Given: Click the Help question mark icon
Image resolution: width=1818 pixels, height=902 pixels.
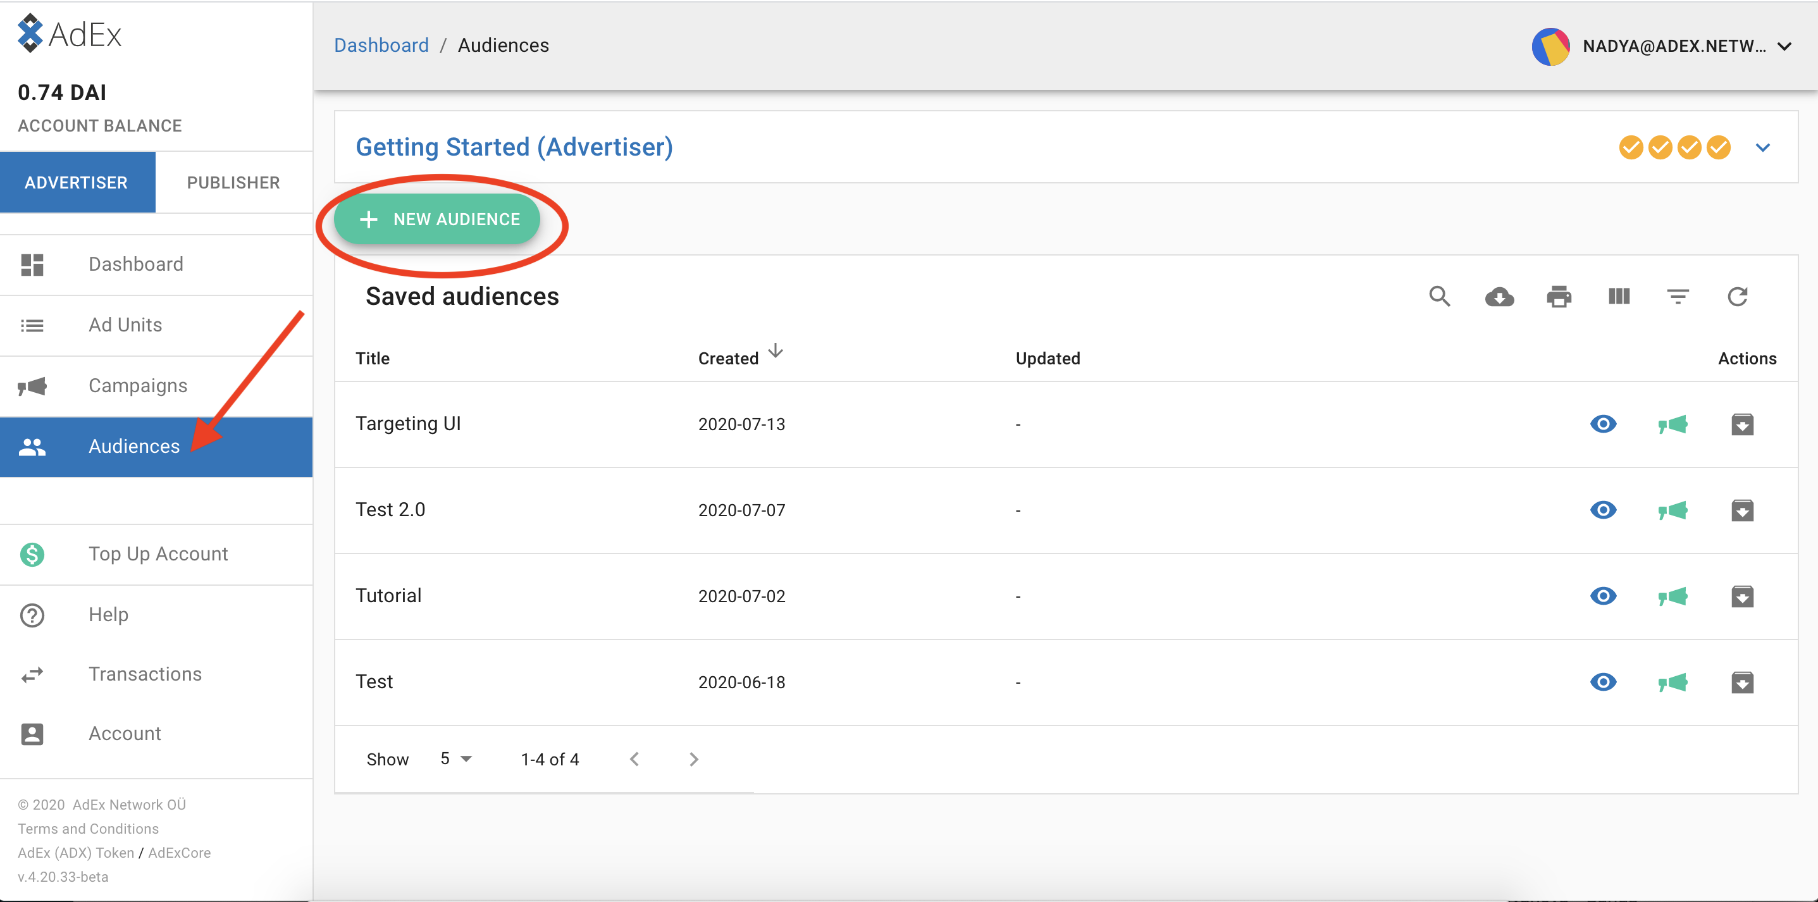Looking at the screenshot, I should point(32,615).
